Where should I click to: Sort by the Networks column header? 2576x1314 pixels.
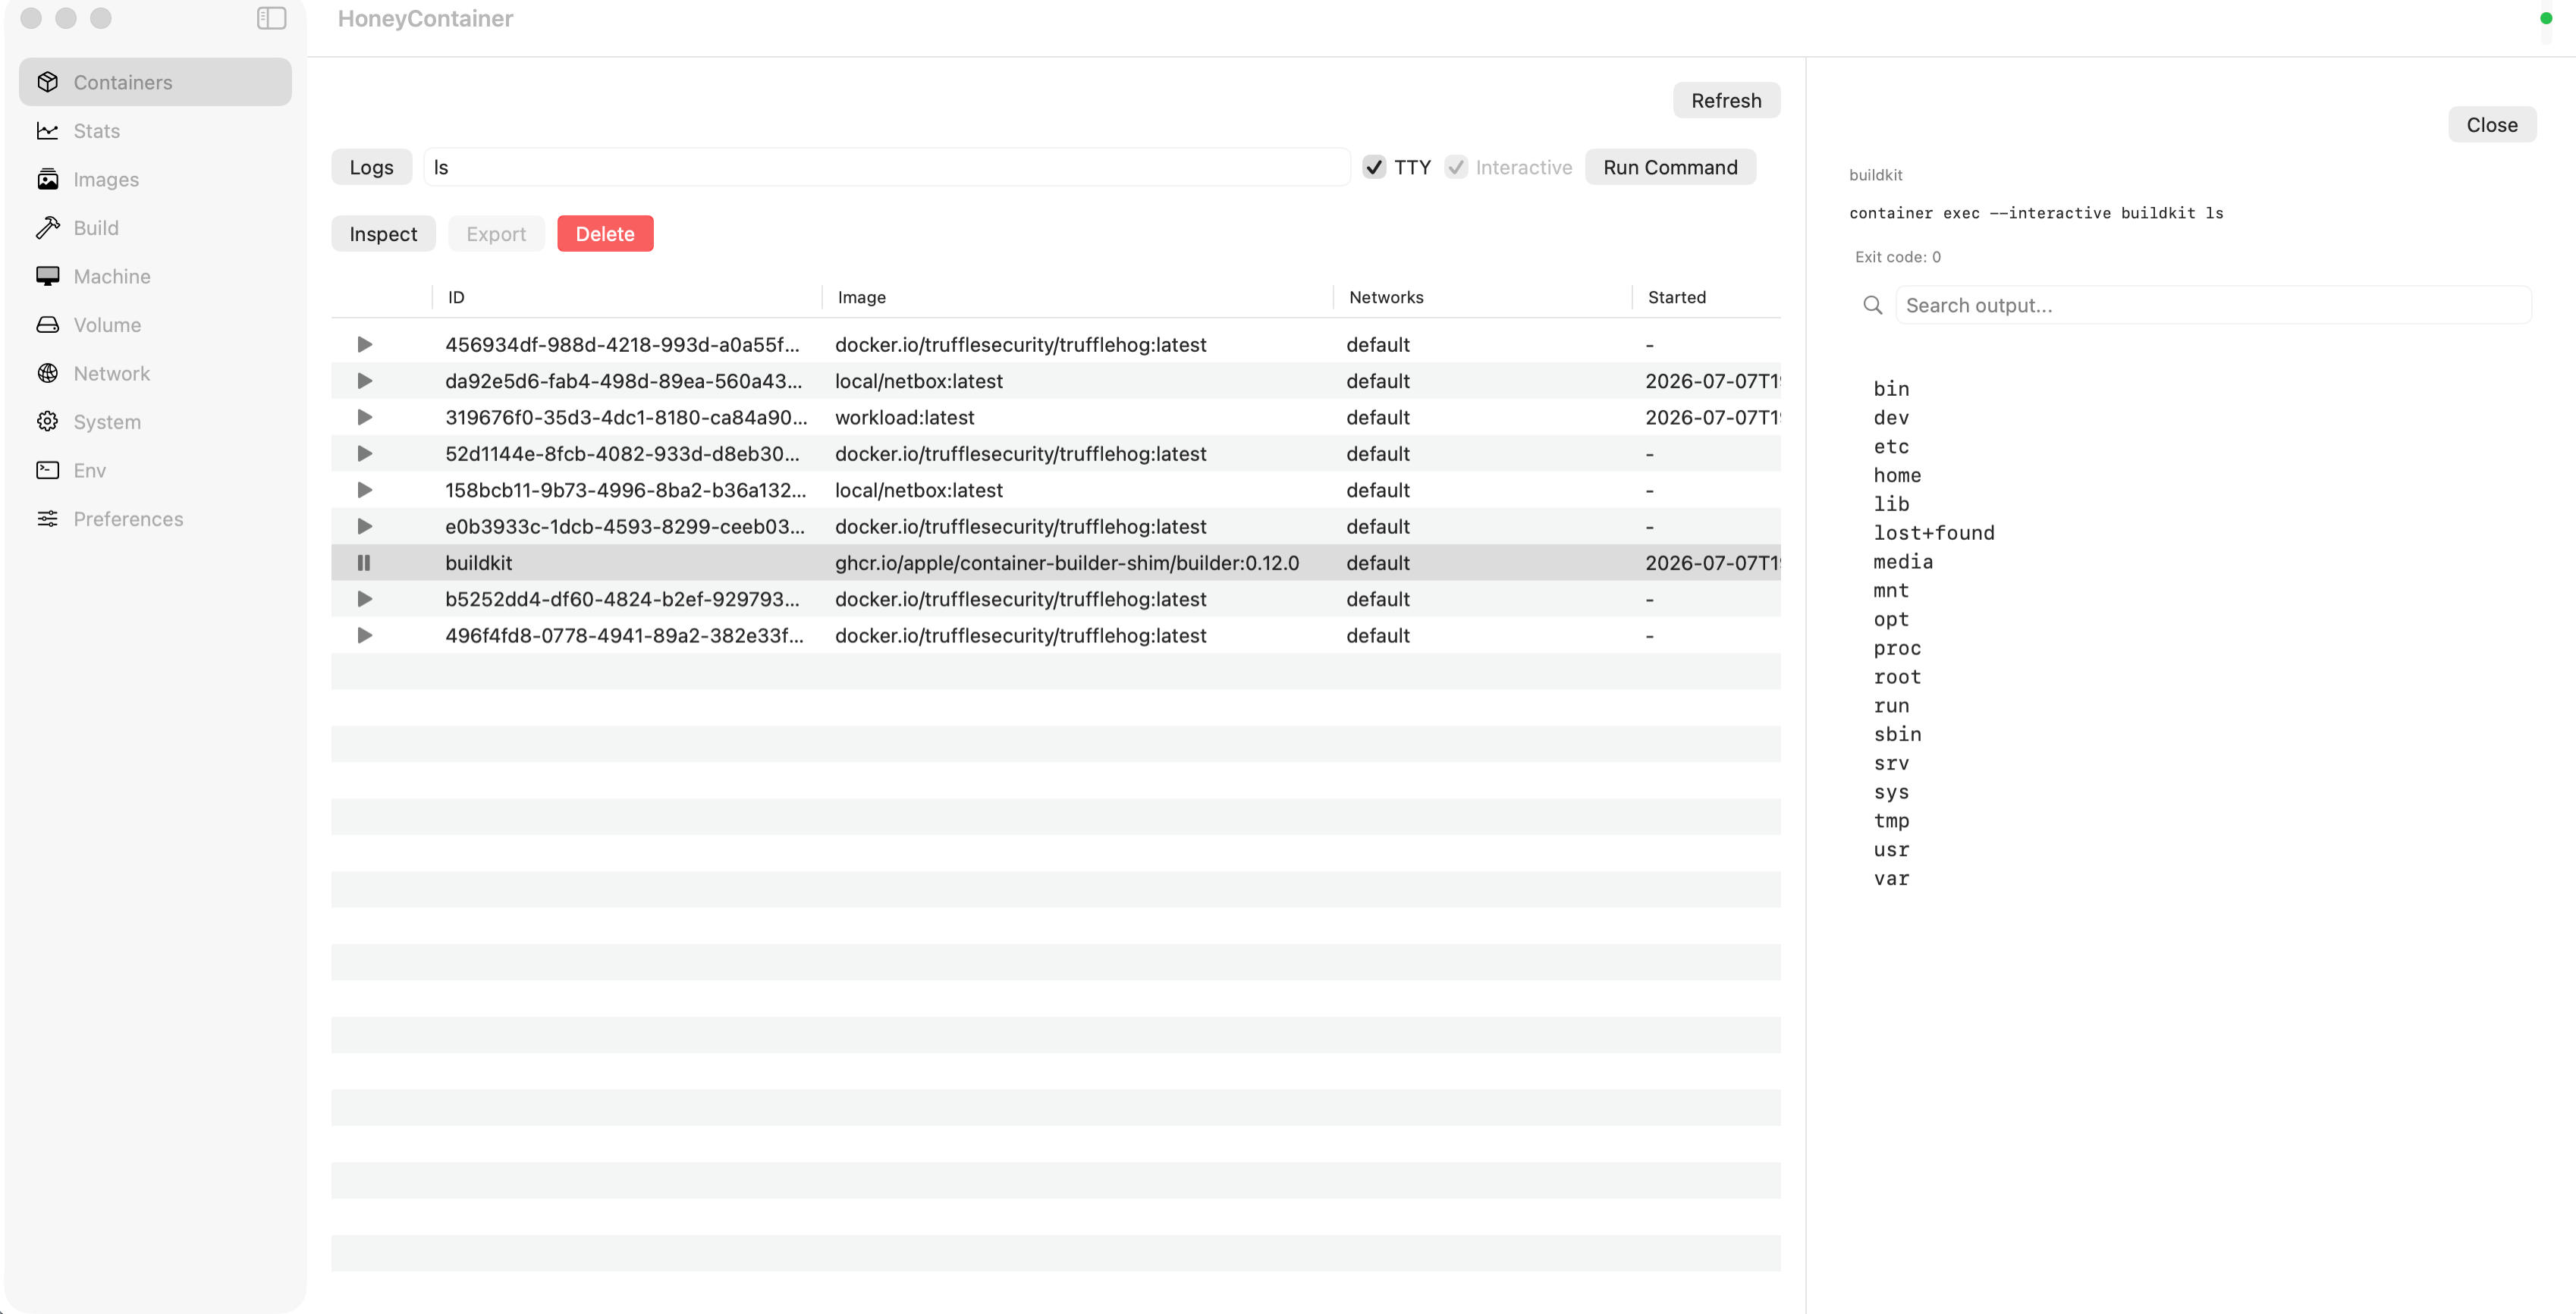tap(1386, 296)
